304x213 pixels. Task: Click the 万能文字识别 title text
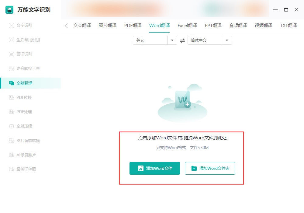[x=34, y=10]
